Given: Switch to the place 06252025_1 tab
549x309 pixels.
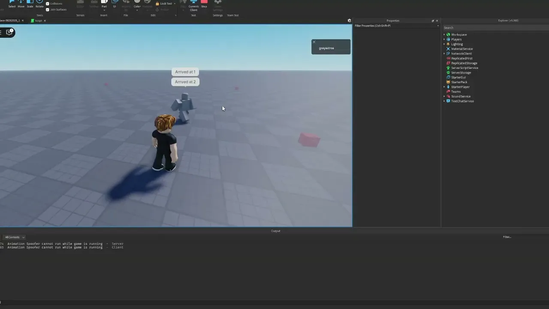Looking at the screenshot, I should pos(9,21).
